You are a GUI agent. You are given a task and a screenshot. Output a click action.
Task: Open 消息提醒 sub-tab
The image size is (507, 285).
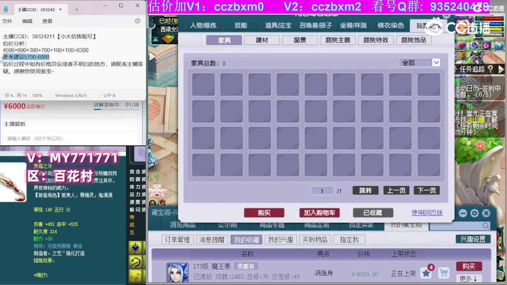click(212, 240)
